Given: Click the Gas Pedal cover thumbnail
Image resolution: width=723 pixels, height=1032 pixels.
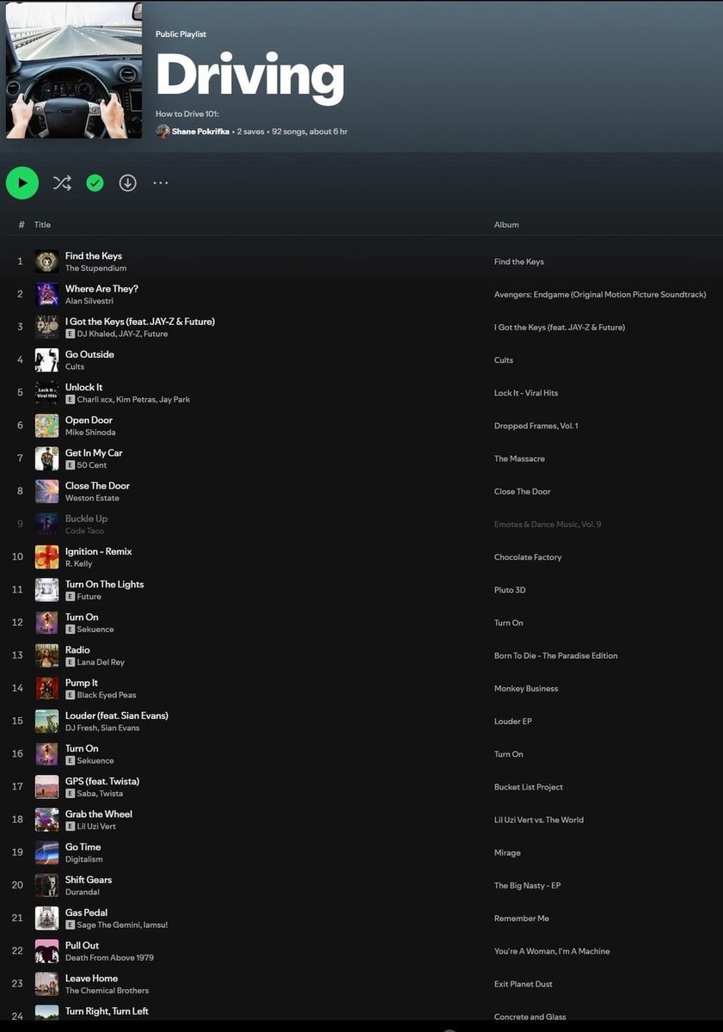Looking at the screenshot, I should 46,918.
